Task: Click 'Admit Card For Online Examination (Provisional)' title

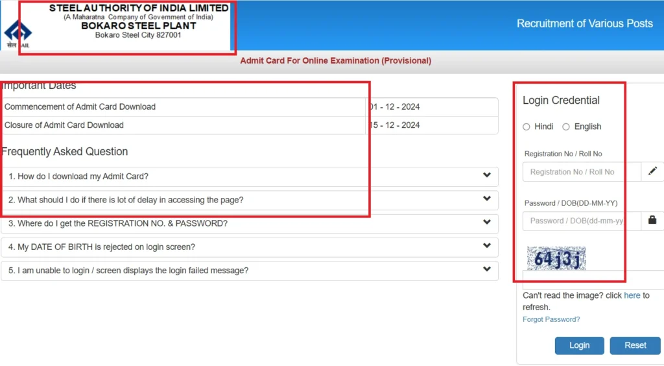Action: pyautogui.click(x=335, y=60)
